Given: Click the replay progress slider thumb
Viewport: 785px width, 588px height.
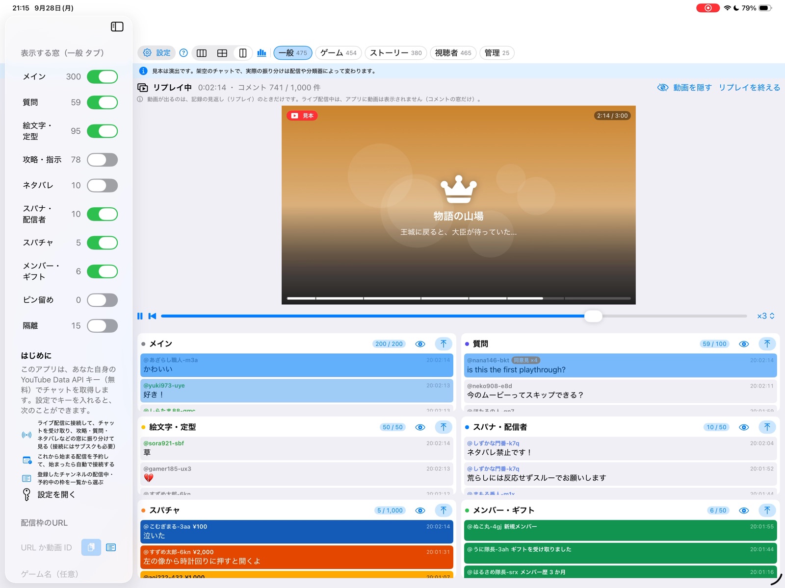Looking at the screenshot, I should coord(593,316).
